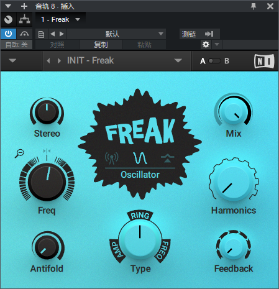The image size is (279, 289).
Task: Go to next host preset arrow
Action: click(62, 34)
